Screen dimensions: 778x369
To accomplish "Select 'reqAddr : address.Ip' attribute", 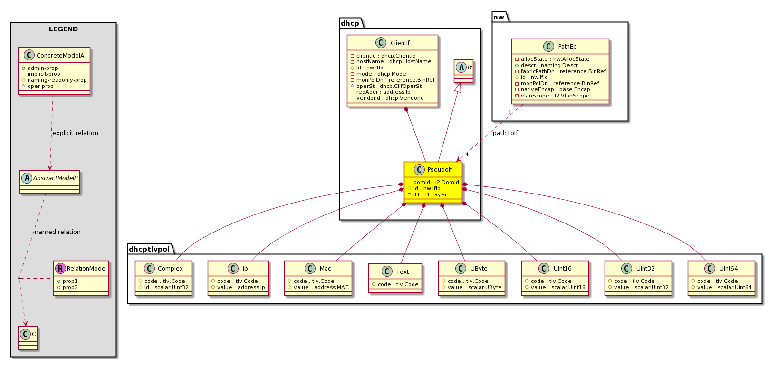I will [383, 92].
